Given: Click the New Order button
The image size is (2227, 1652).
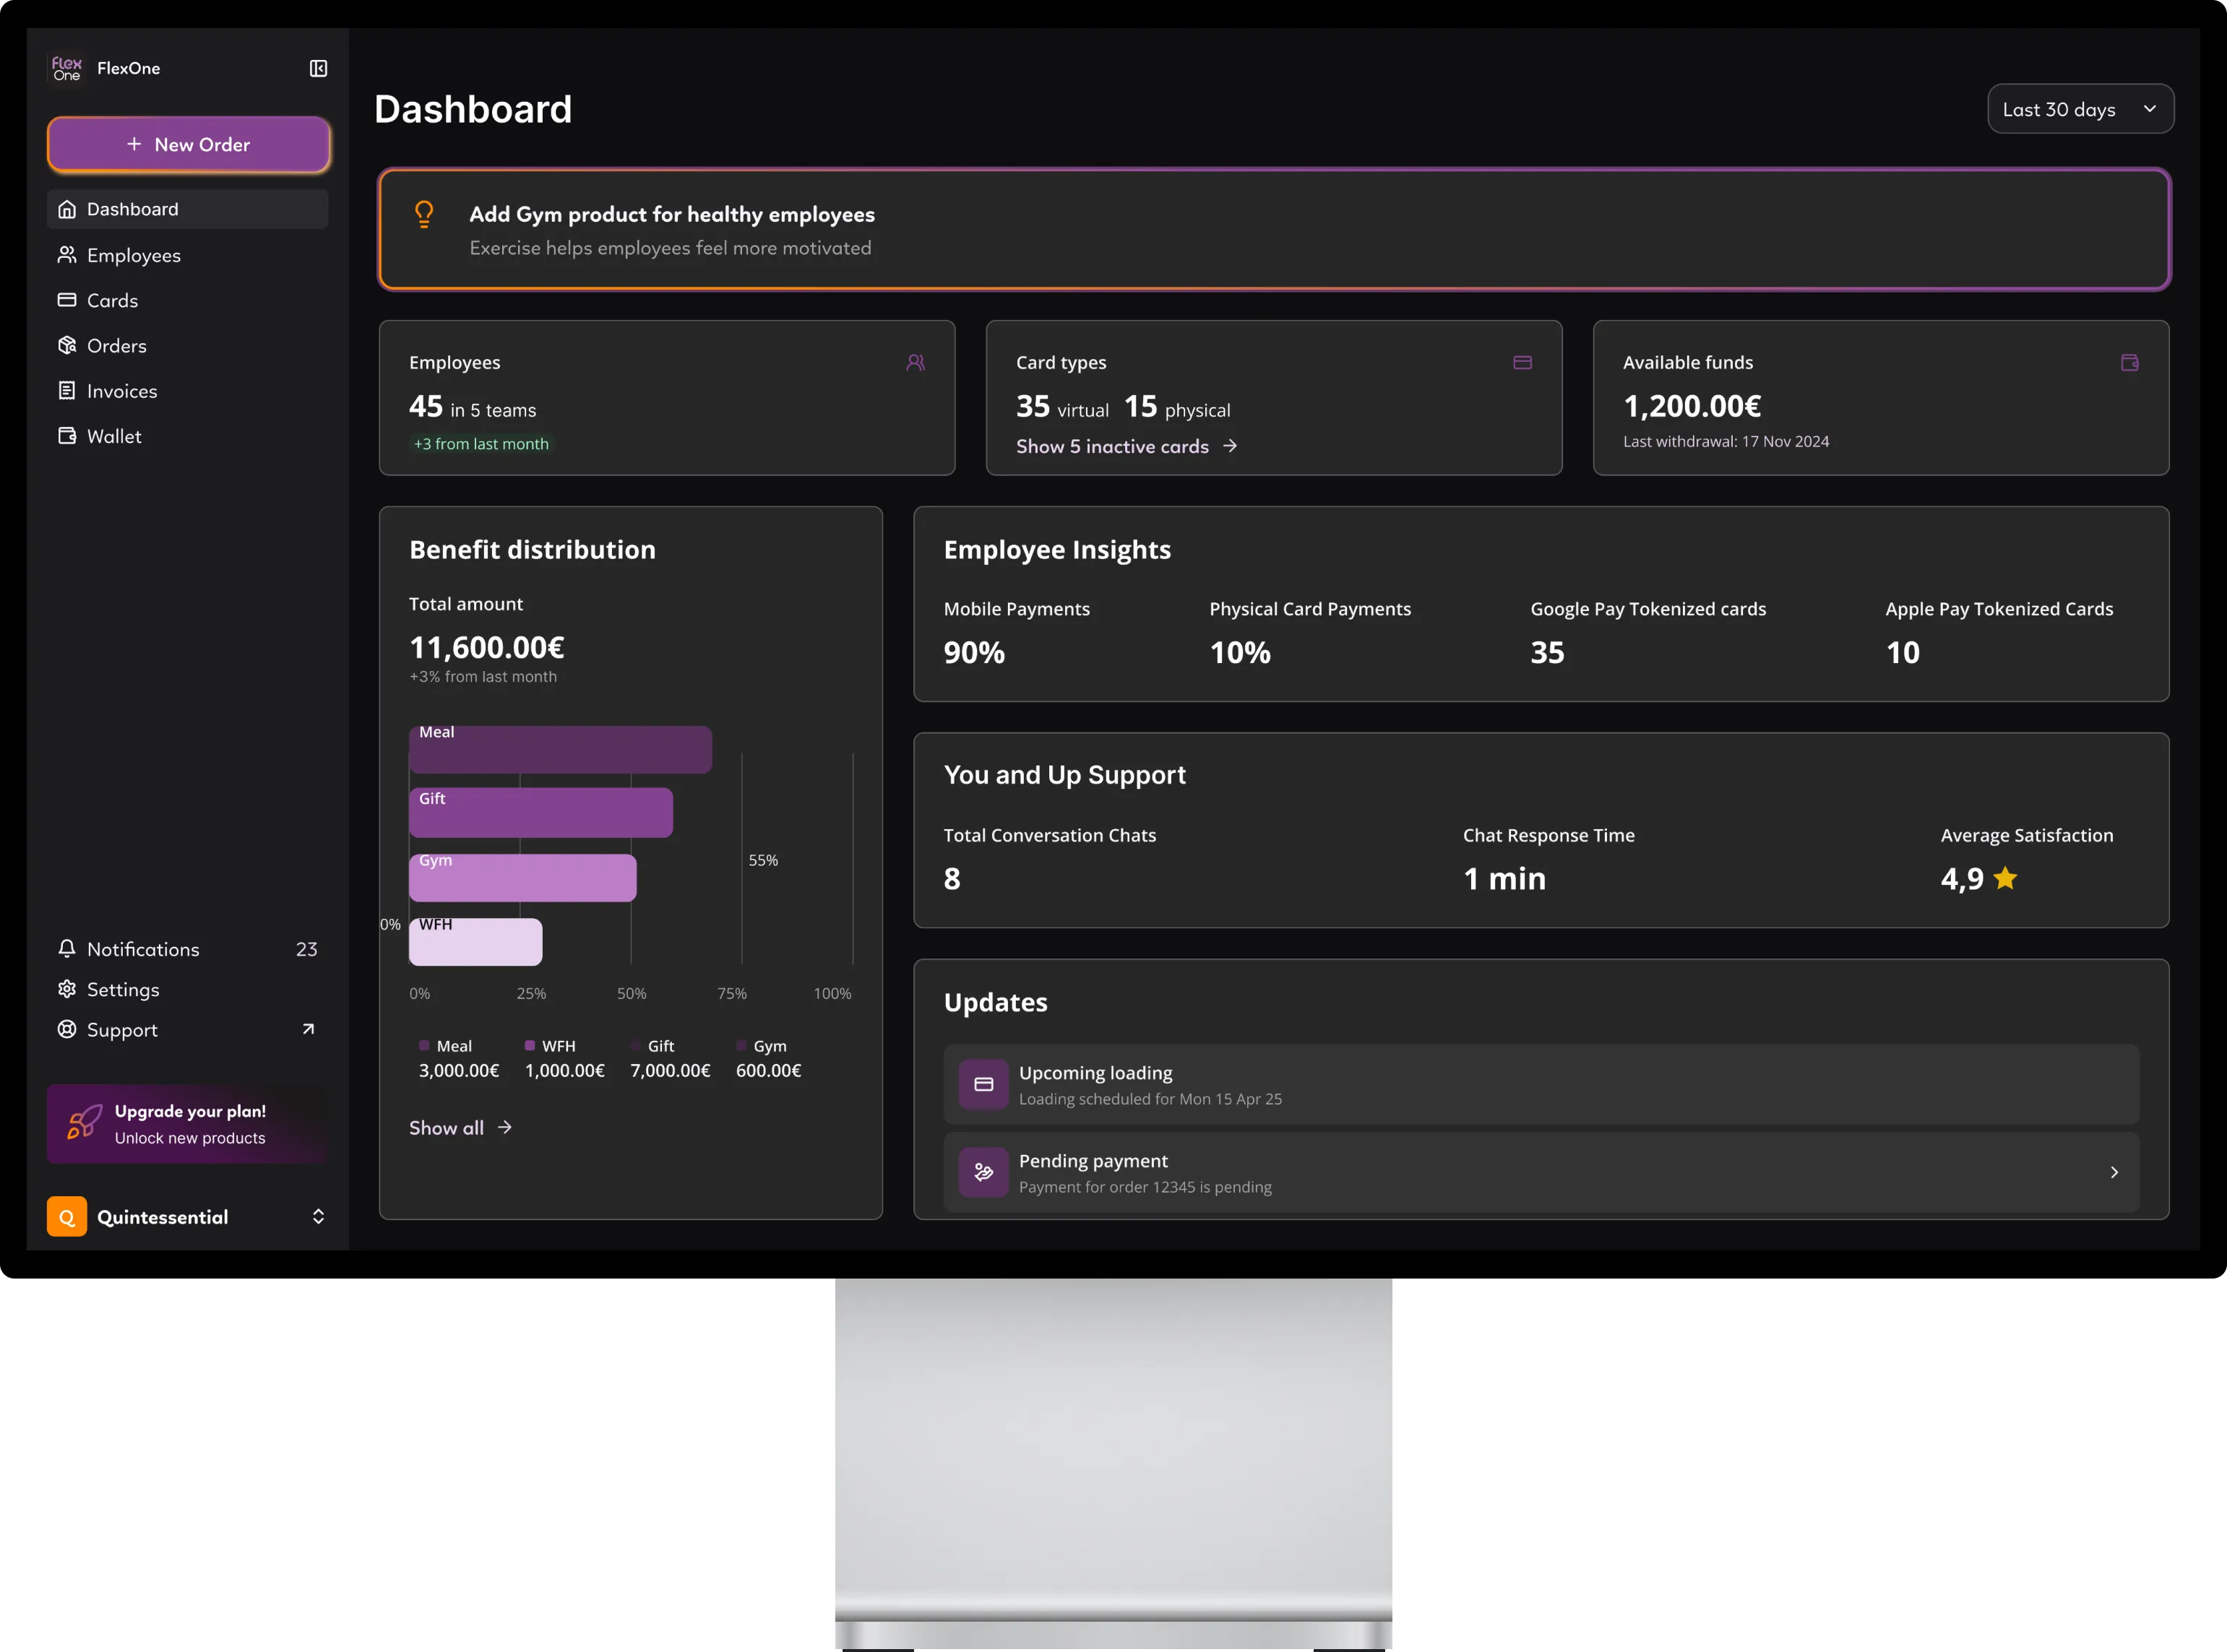Looking at the screenshot, I should 188,144.
